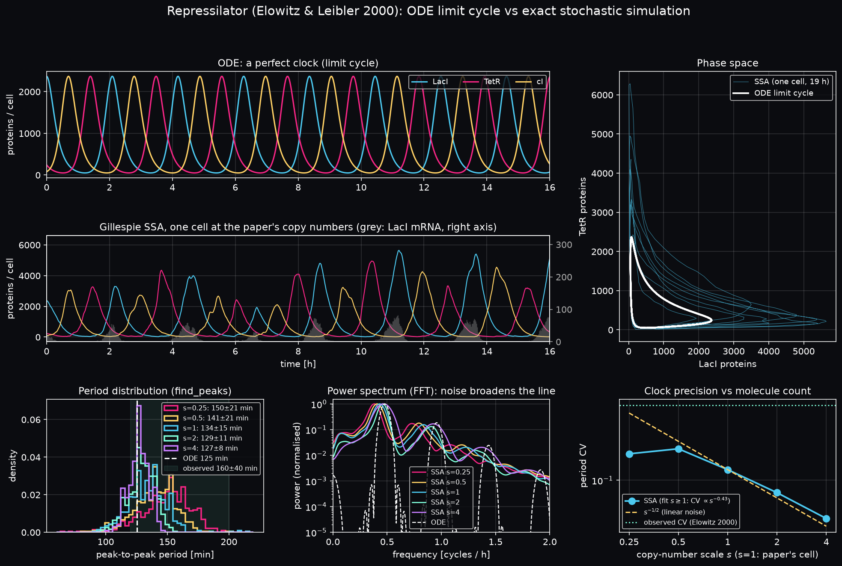Click legend entry 's=4: 127±8 min'

(x=201, y=448)
